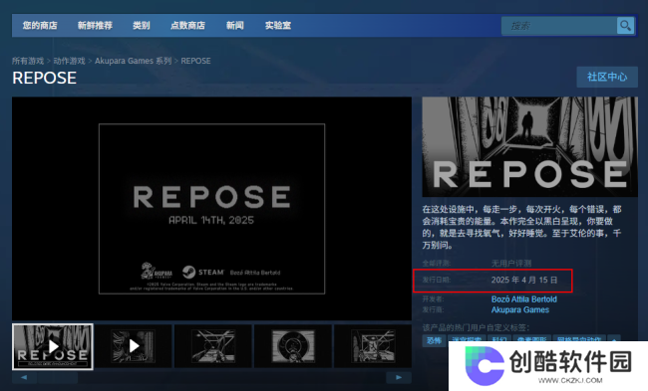This screenshot has height=391, width=648.
Task: Open developer Bozó Attila Bertold link
Action: (524, 299)
